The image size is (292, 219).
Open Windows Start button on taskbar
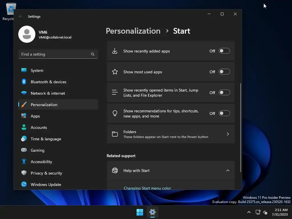[x=140, y=212]
